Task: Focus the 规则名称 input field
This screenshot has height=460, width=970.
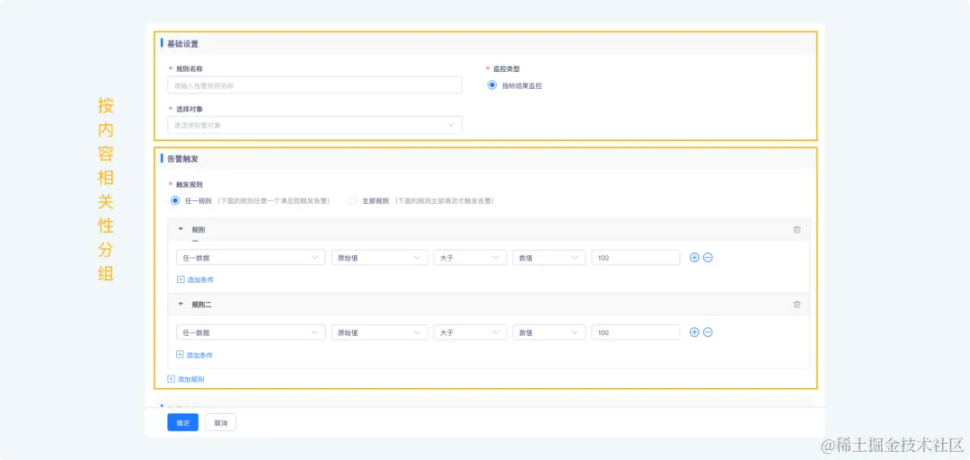Action: point(314,85)
